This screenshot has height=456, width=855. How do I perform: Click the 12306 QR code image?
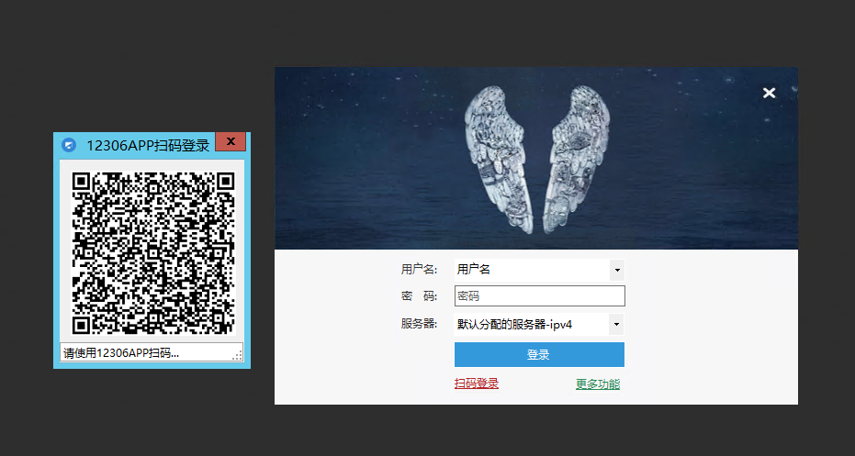tap(153, 253)
